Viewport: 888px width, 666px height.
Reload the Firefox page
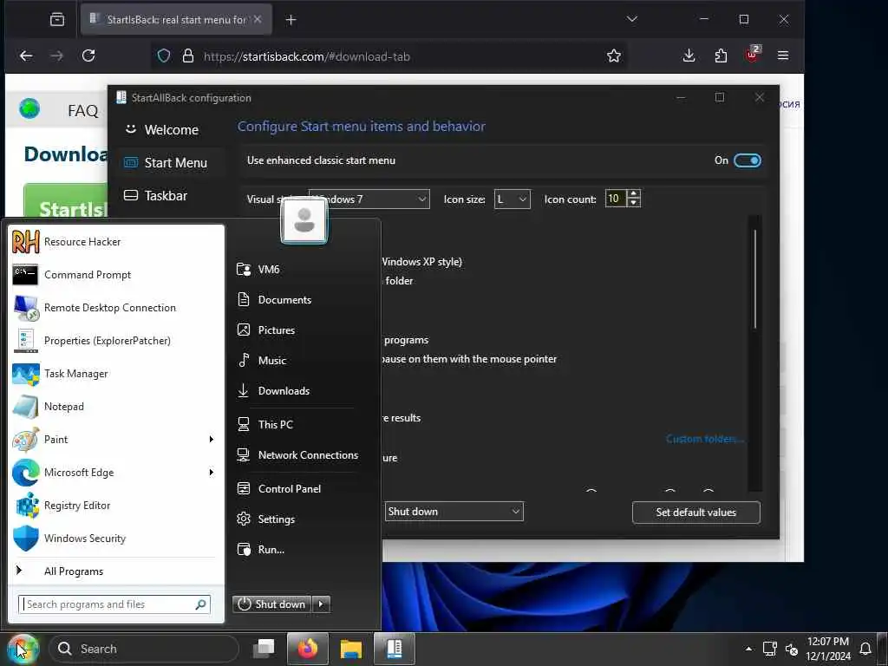pos(88,55)
